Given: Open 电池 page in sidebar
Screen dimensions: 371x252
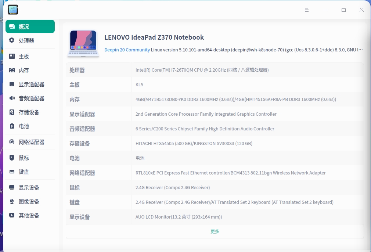Looking at the screenshot, I should coord(30,126).
